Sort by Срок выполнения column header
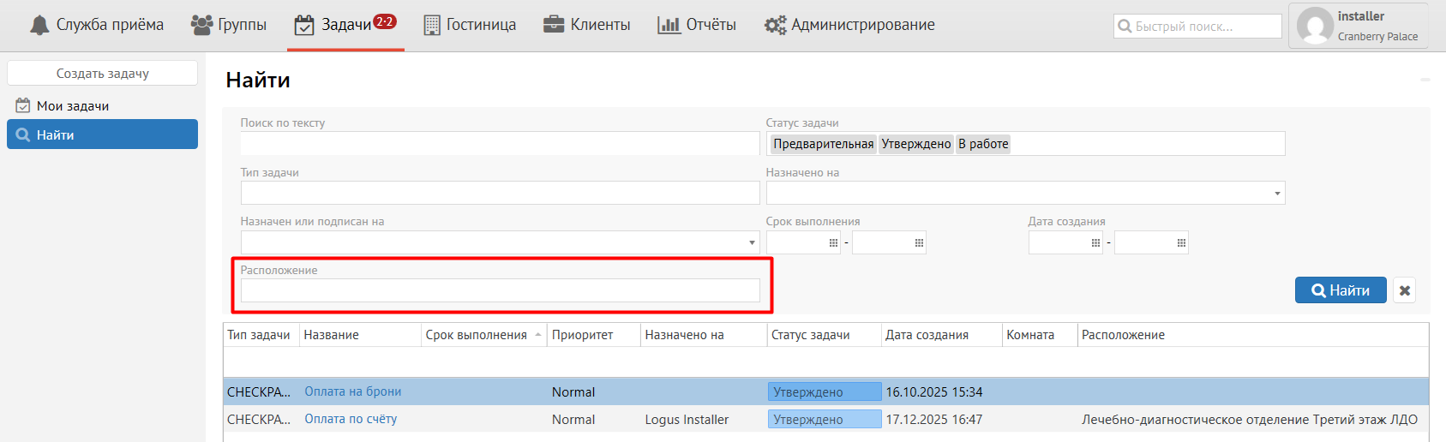1446x442 pixels. point(477,335)
